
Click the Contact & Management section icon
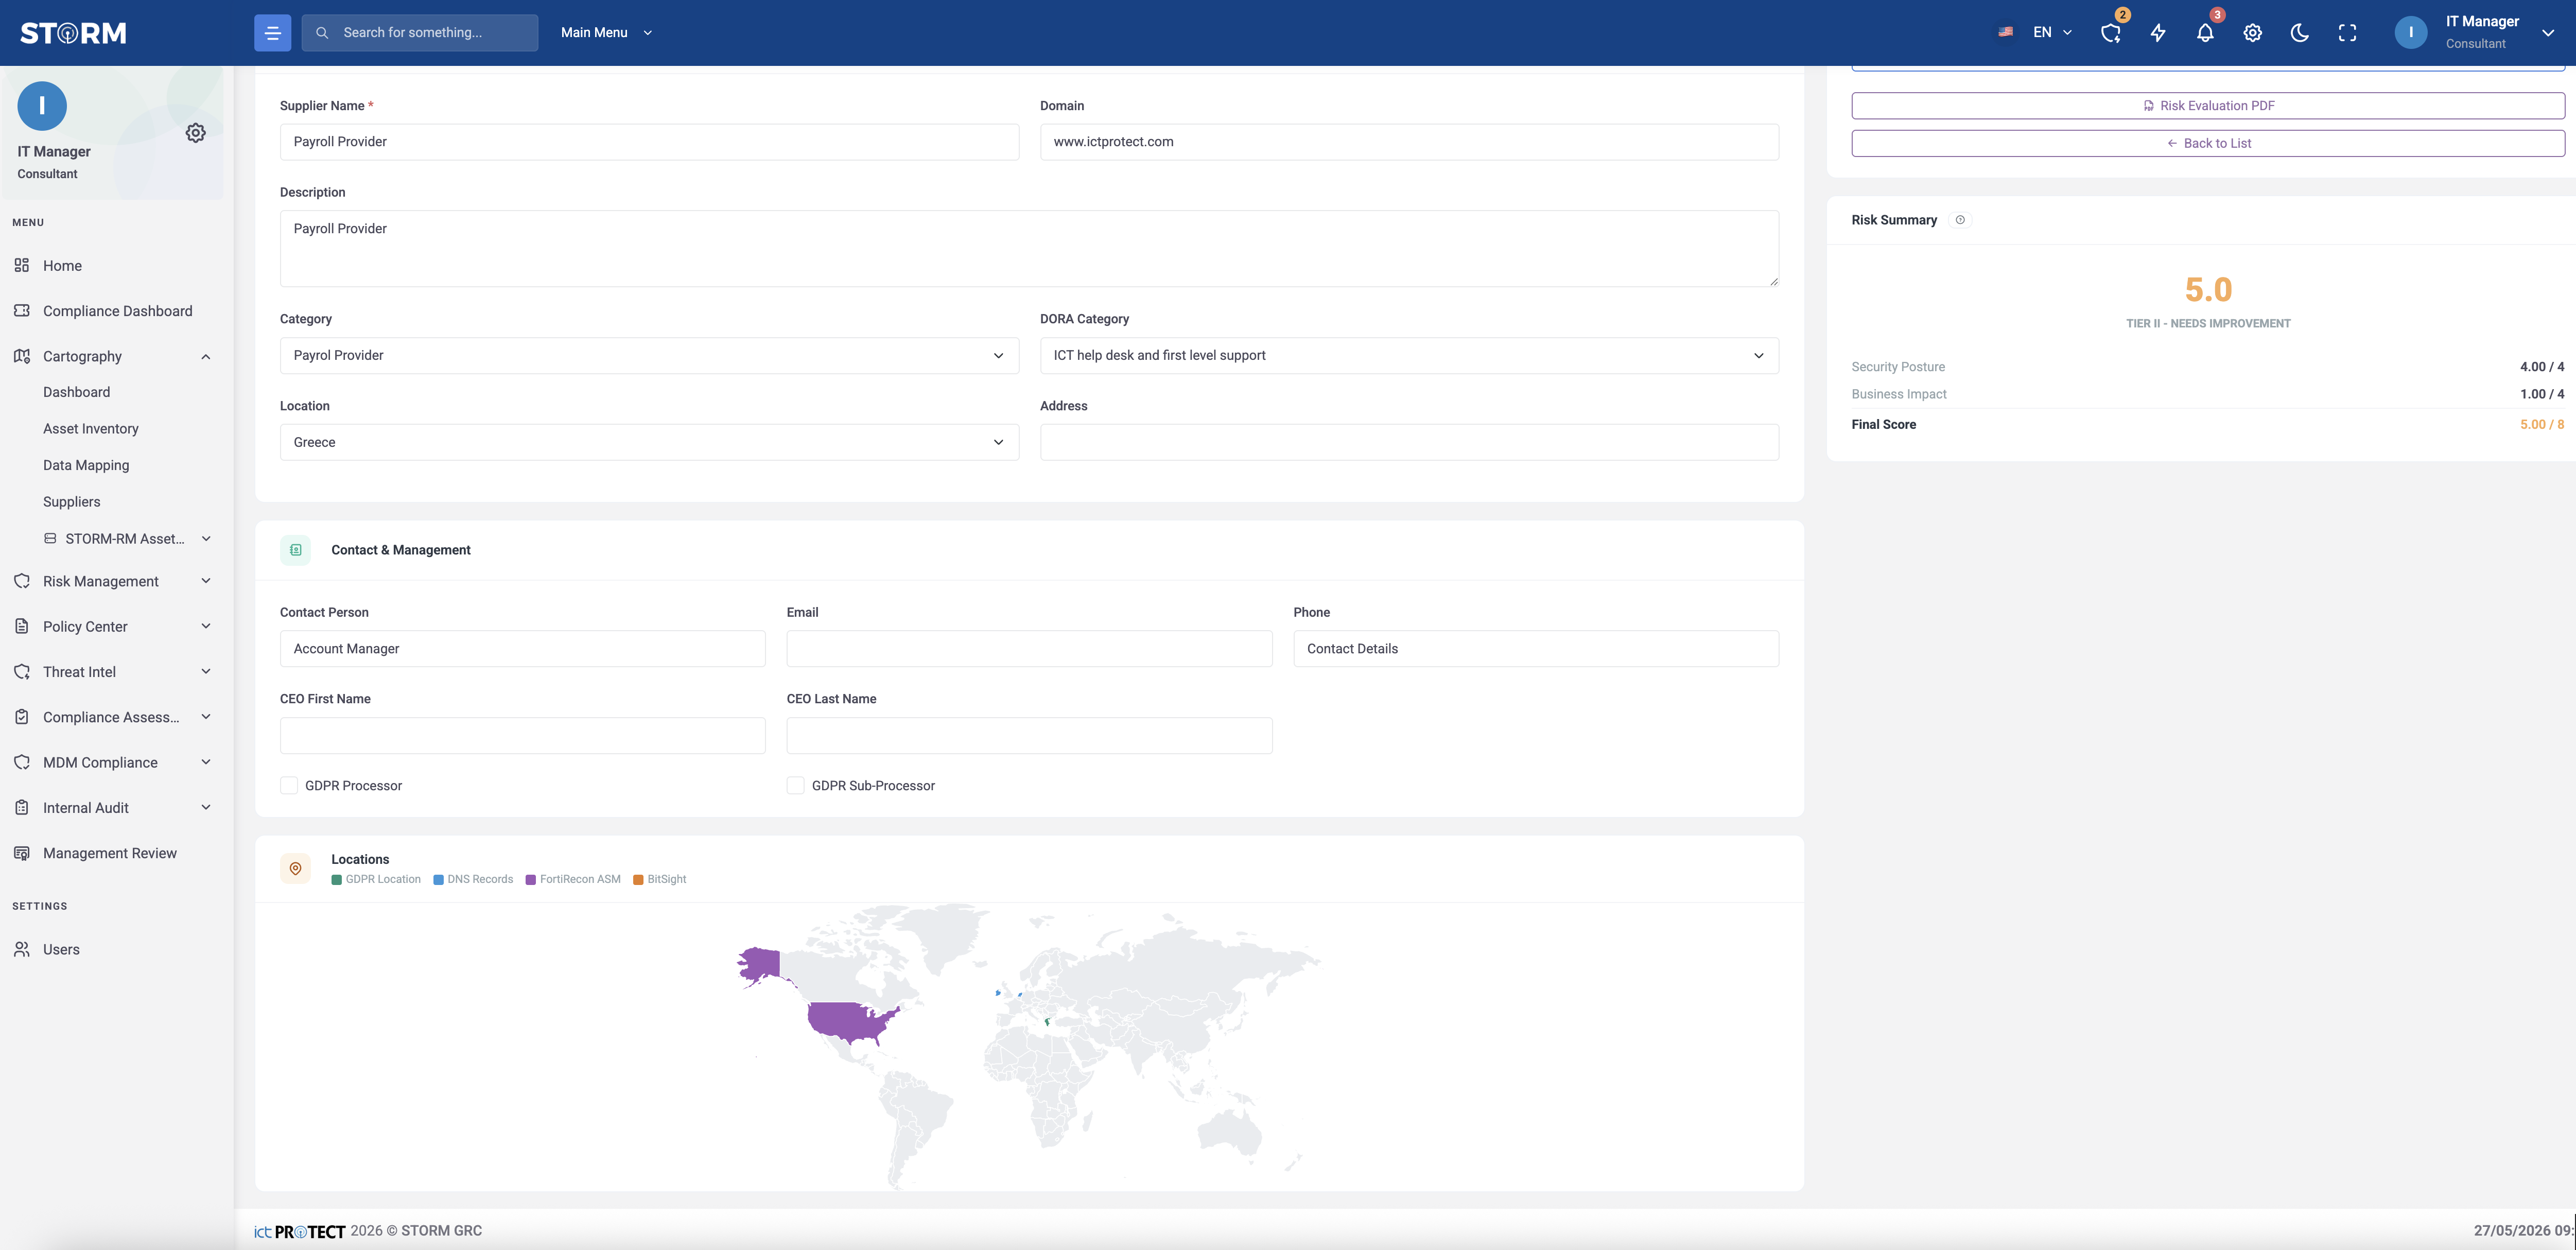[295, 550]
